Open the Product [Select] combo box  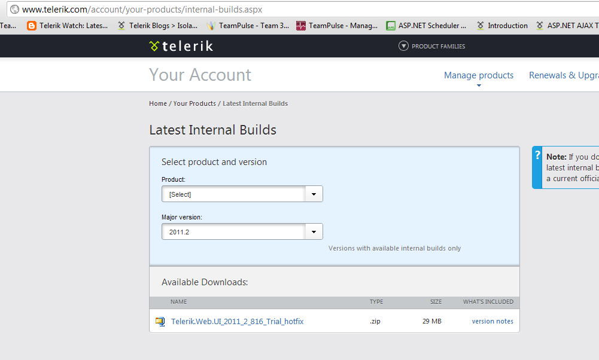click(x=242, y=194)
